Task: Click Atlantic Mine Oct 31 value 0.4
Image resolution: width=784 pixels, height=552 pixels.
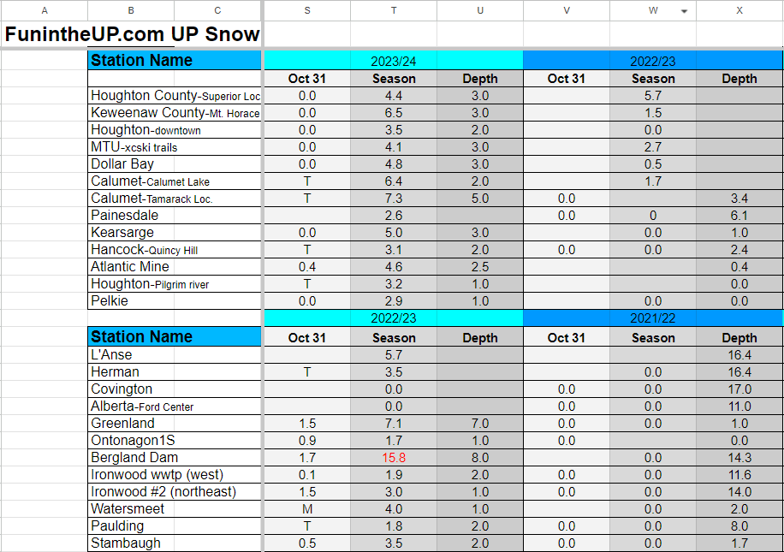Action: click(307, 266)
